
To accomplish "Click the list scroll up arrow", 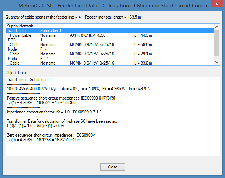I will pyautogui.click(x=216, y=27).
